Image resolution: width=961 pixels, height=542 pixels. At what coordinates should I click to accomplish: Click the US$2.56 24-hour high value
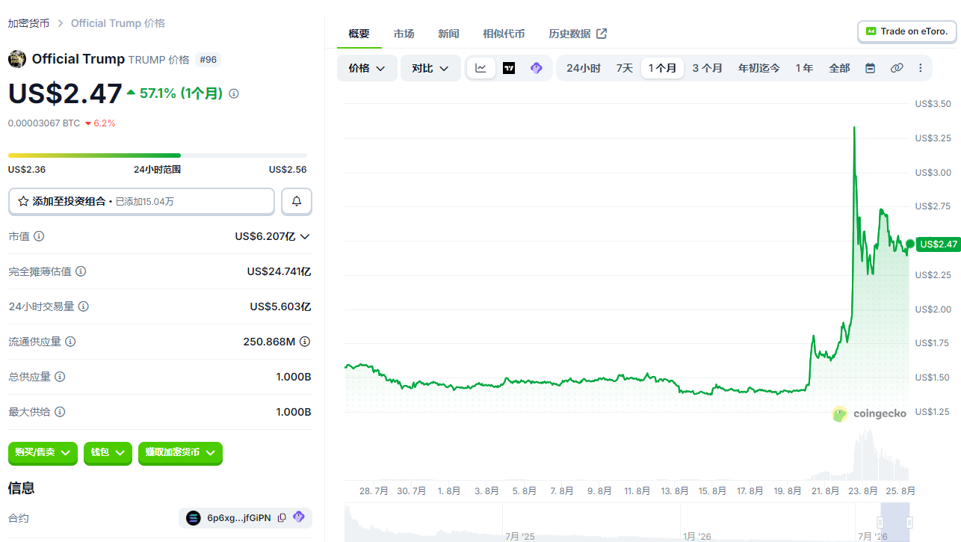point(288,170)
